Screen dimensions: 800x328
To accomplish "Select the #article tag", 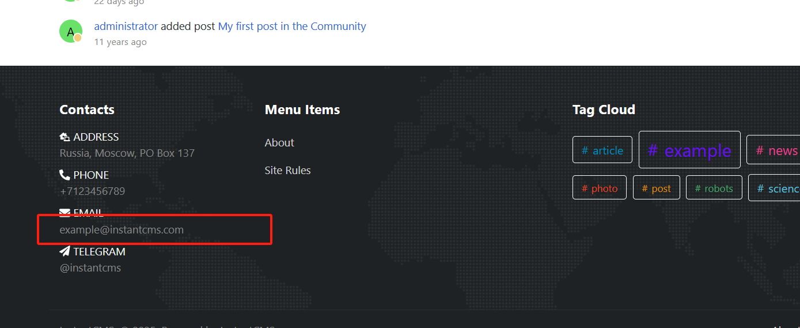I will tap(602, 150).
